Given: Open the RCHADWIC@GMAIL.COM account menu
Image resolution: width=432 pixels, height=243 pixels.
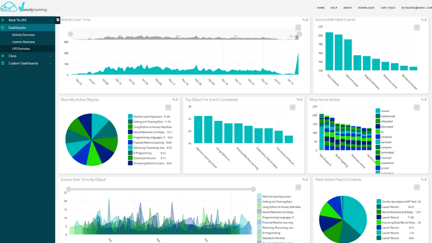Looking at the screenshot, I should pyautogui.click(x=416, y=8).
